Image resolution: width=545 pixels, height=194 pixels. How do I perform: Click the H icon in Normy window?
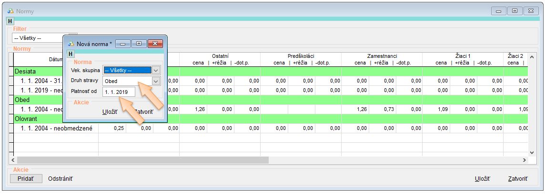pos(10,21)
